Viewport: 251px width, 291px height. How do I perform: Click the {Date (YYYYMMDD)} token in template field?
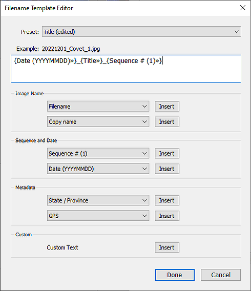click(x=45, y=60)
